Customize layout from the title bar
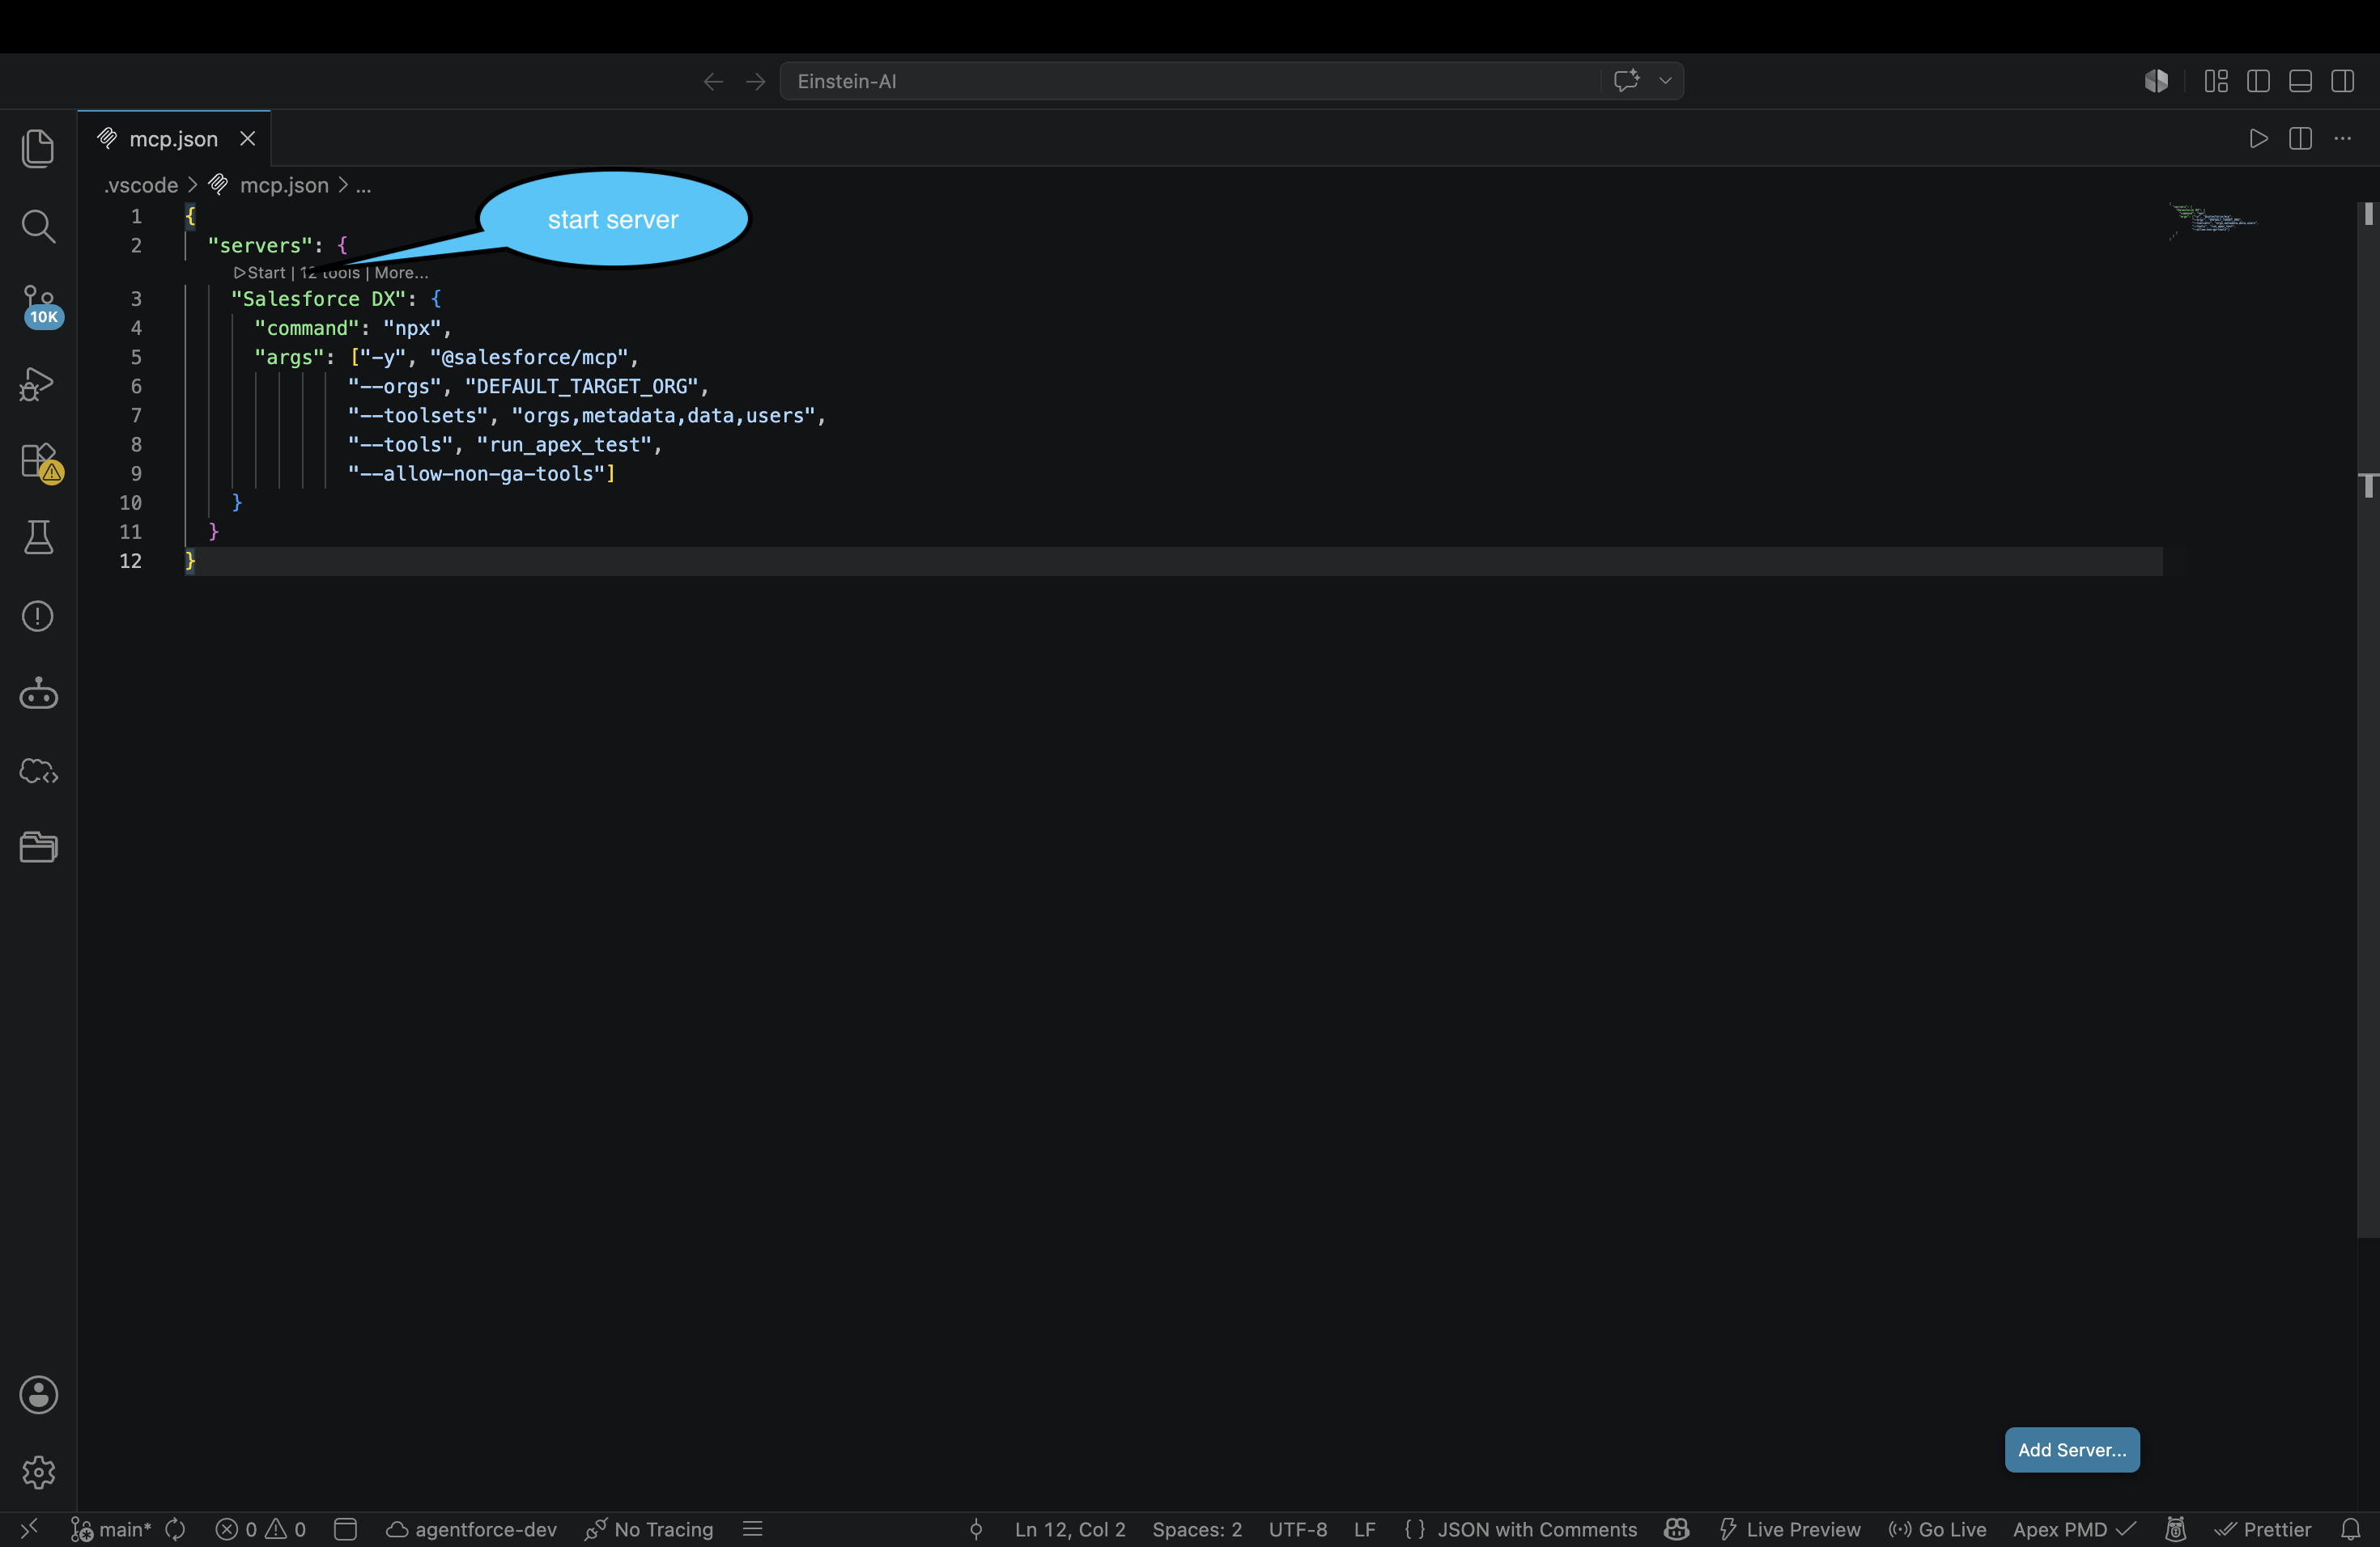 [x=2216, y=81]
